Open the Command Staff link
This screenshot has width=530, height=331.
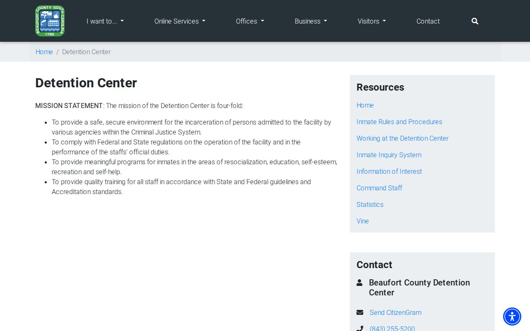click(379, 188)
